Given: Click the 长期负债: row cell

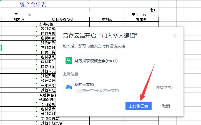Looking at the screenshot, I should coord(46,100).
